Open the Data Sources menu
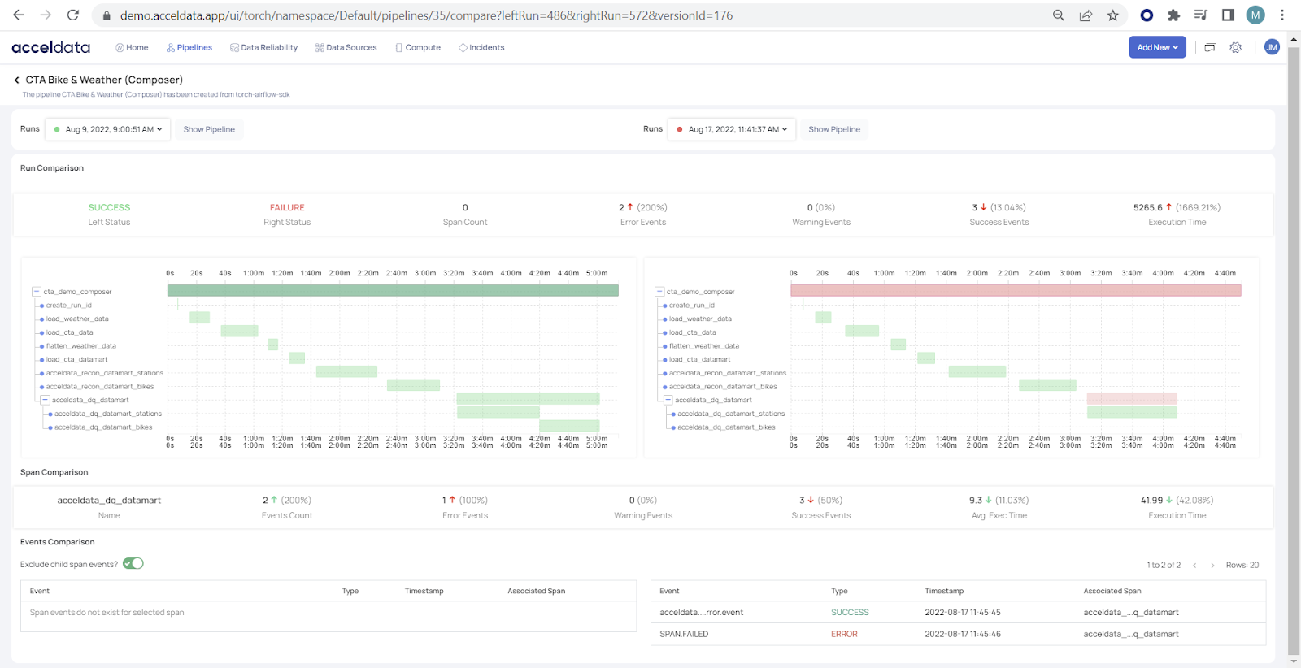Screen dimensions: 1301x668 click(346, 47)
